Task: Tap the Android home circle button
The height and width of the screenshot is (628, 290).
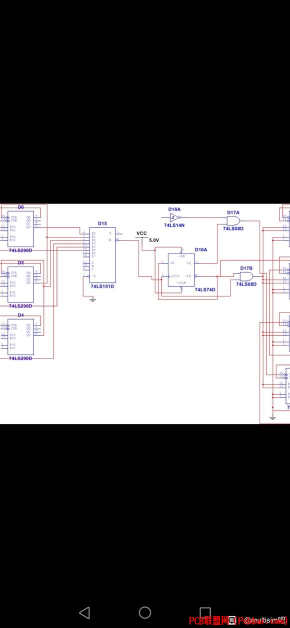Action: [145, 612]
